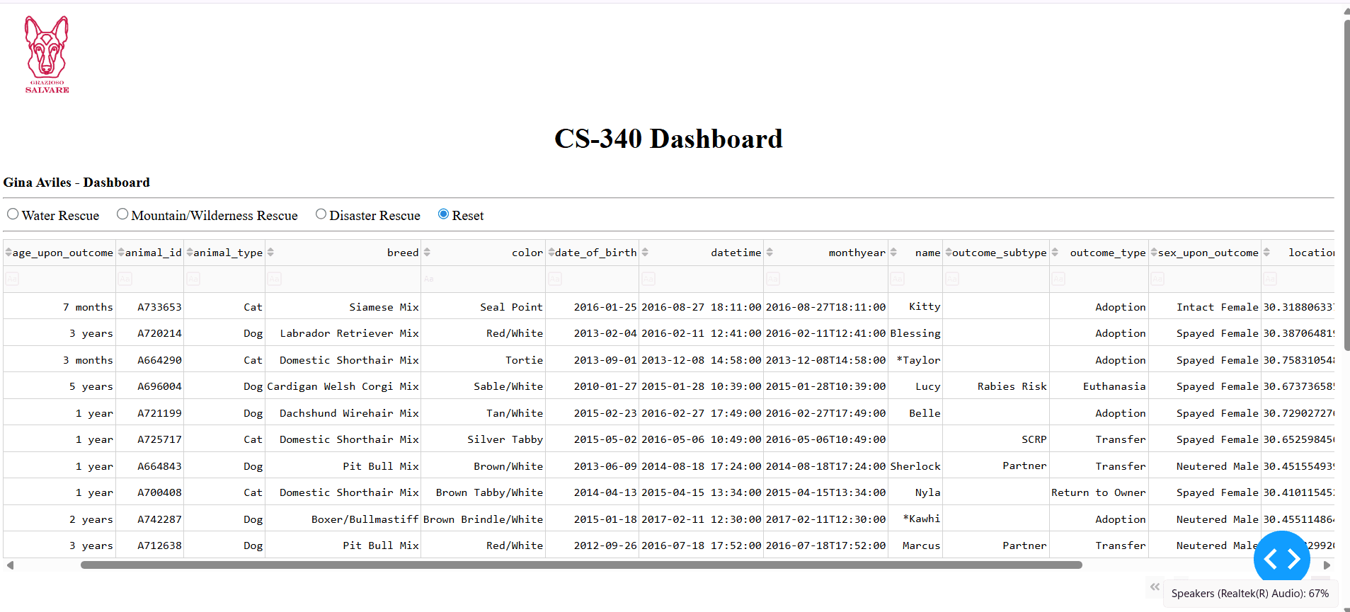
Task: Select the Water Rescue radio button
Action: [x=13, y=214]
